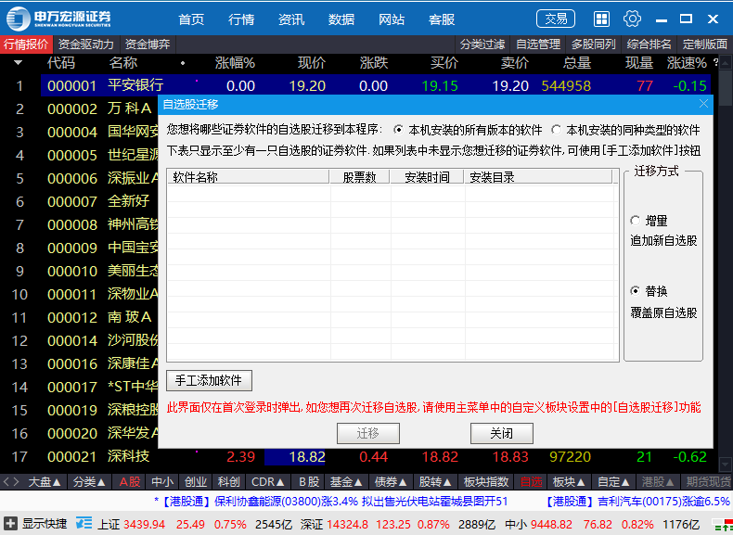Open settings gear icon

(633, 19)
